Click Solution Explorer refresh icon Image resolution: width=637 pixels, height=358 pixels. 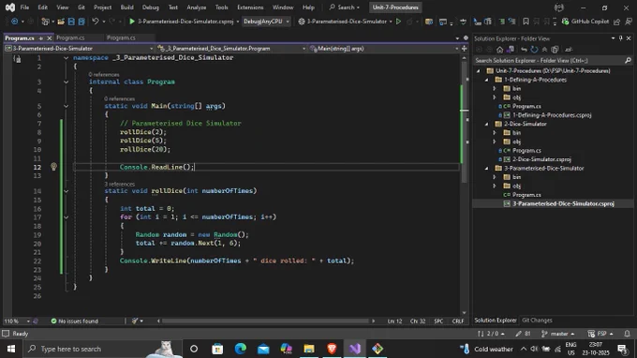pos(534,50)
